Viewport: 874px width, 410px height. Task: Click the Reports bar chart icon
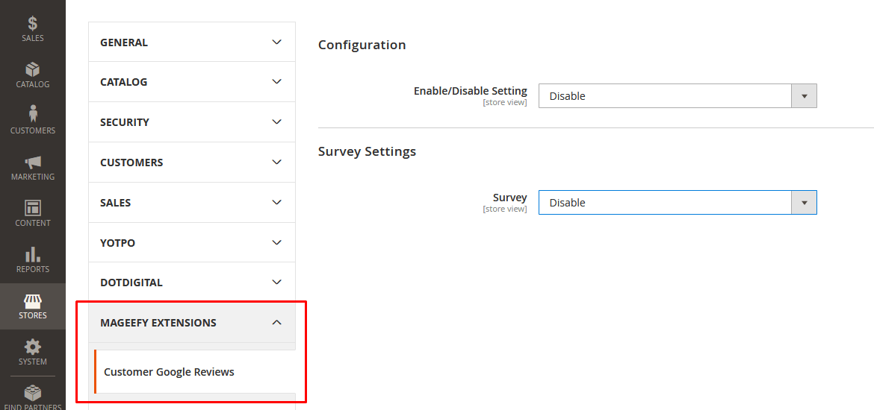33,255
